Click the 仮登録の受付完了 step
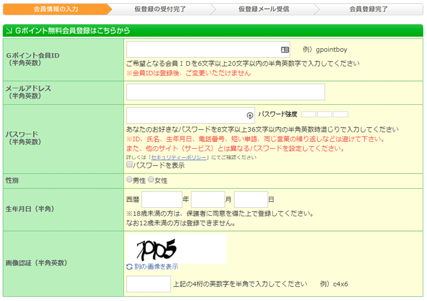Viewport: 427px width, 301px height. [160, 9]
